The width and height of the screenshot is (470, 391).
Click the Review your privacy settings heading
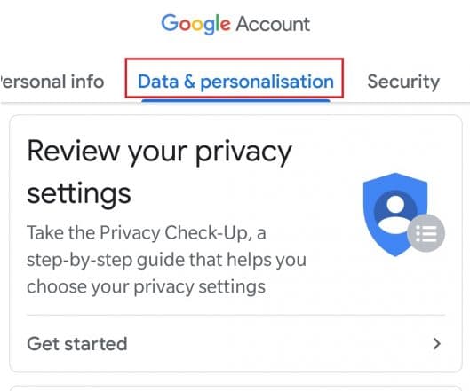(x=159, y=172)
